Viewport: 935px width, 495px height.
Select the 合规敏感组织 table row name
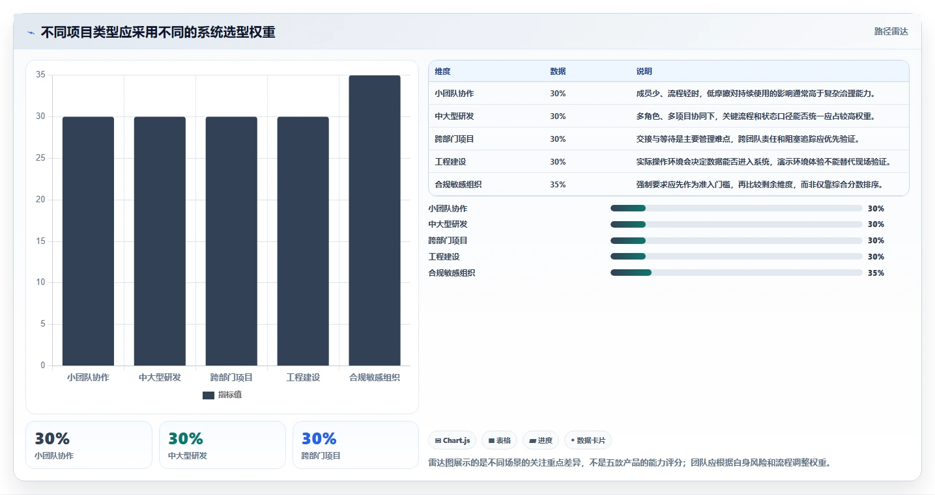pyautogui.click(x=458, y=185)
